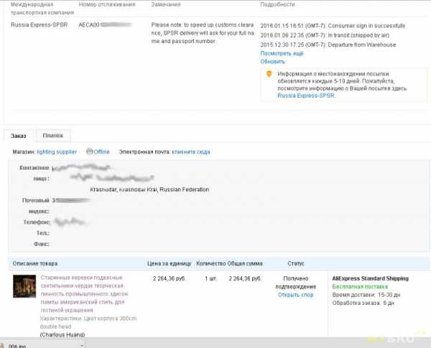This screenshot has height=348, width=431.
Task: Open the lamp product thumbnail
Action: click(24, 286)
